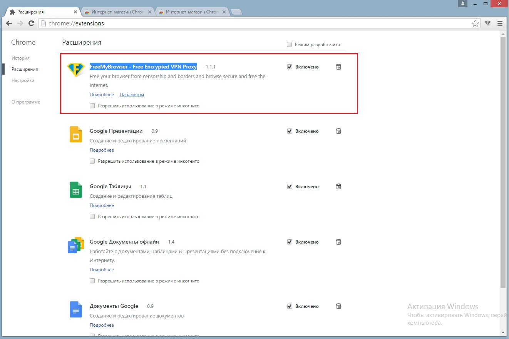509x339 pixels.
Task: Remove FreeMyBrowser with its trash icon
Action: pyautogui.click(x=338, y=67)
